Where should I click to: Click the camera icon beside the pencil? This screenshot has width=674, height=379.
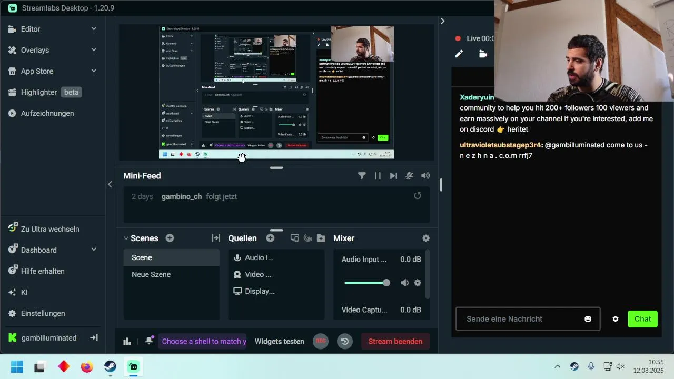tap(483, 54)
